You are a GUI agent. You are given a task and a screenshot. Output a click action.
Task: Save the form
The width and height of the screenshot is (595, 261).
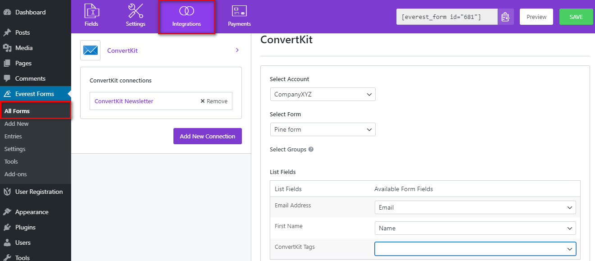(576, 17)
